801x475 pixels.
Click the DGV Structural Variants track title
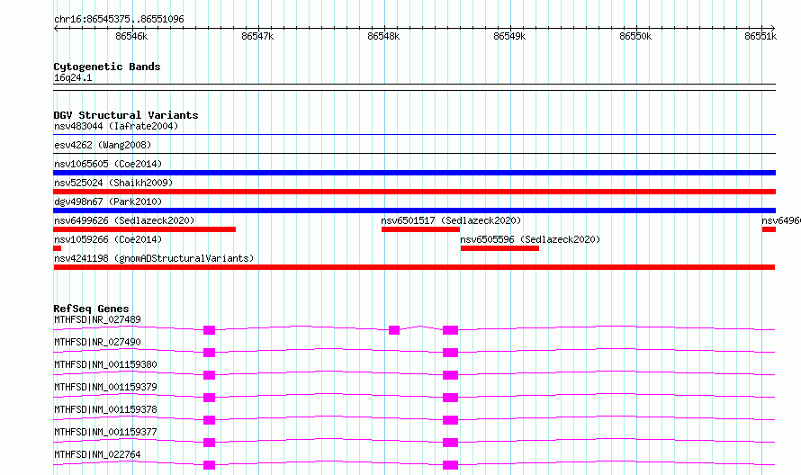click(x=126, y=115)
